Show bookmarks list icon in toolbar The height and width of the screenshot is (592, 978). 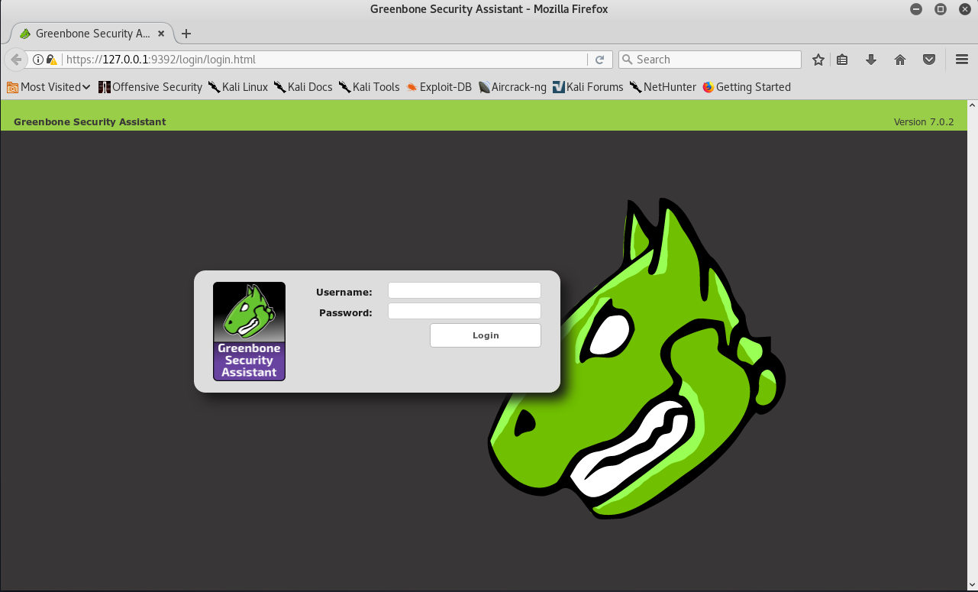pos(842,60)
